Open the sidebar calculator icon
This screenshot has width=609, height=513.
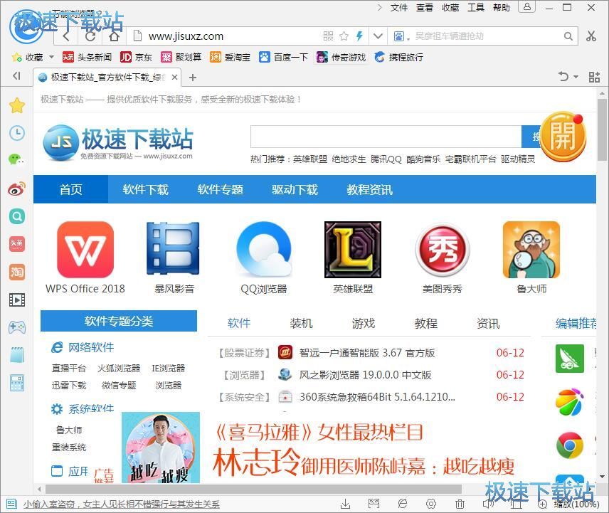(x=17, y=383)
